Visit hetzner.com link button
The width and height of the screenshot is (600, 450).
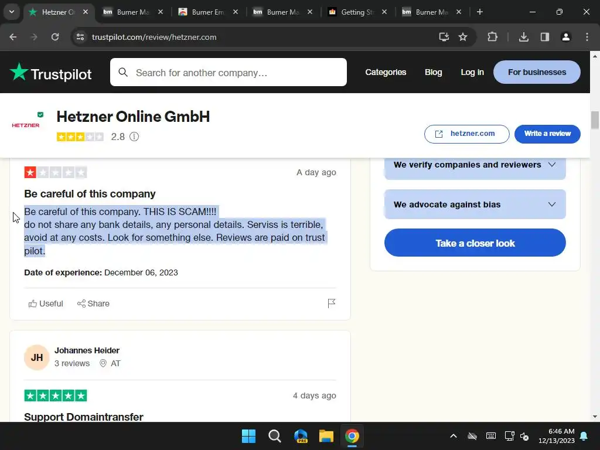[466, 134]
